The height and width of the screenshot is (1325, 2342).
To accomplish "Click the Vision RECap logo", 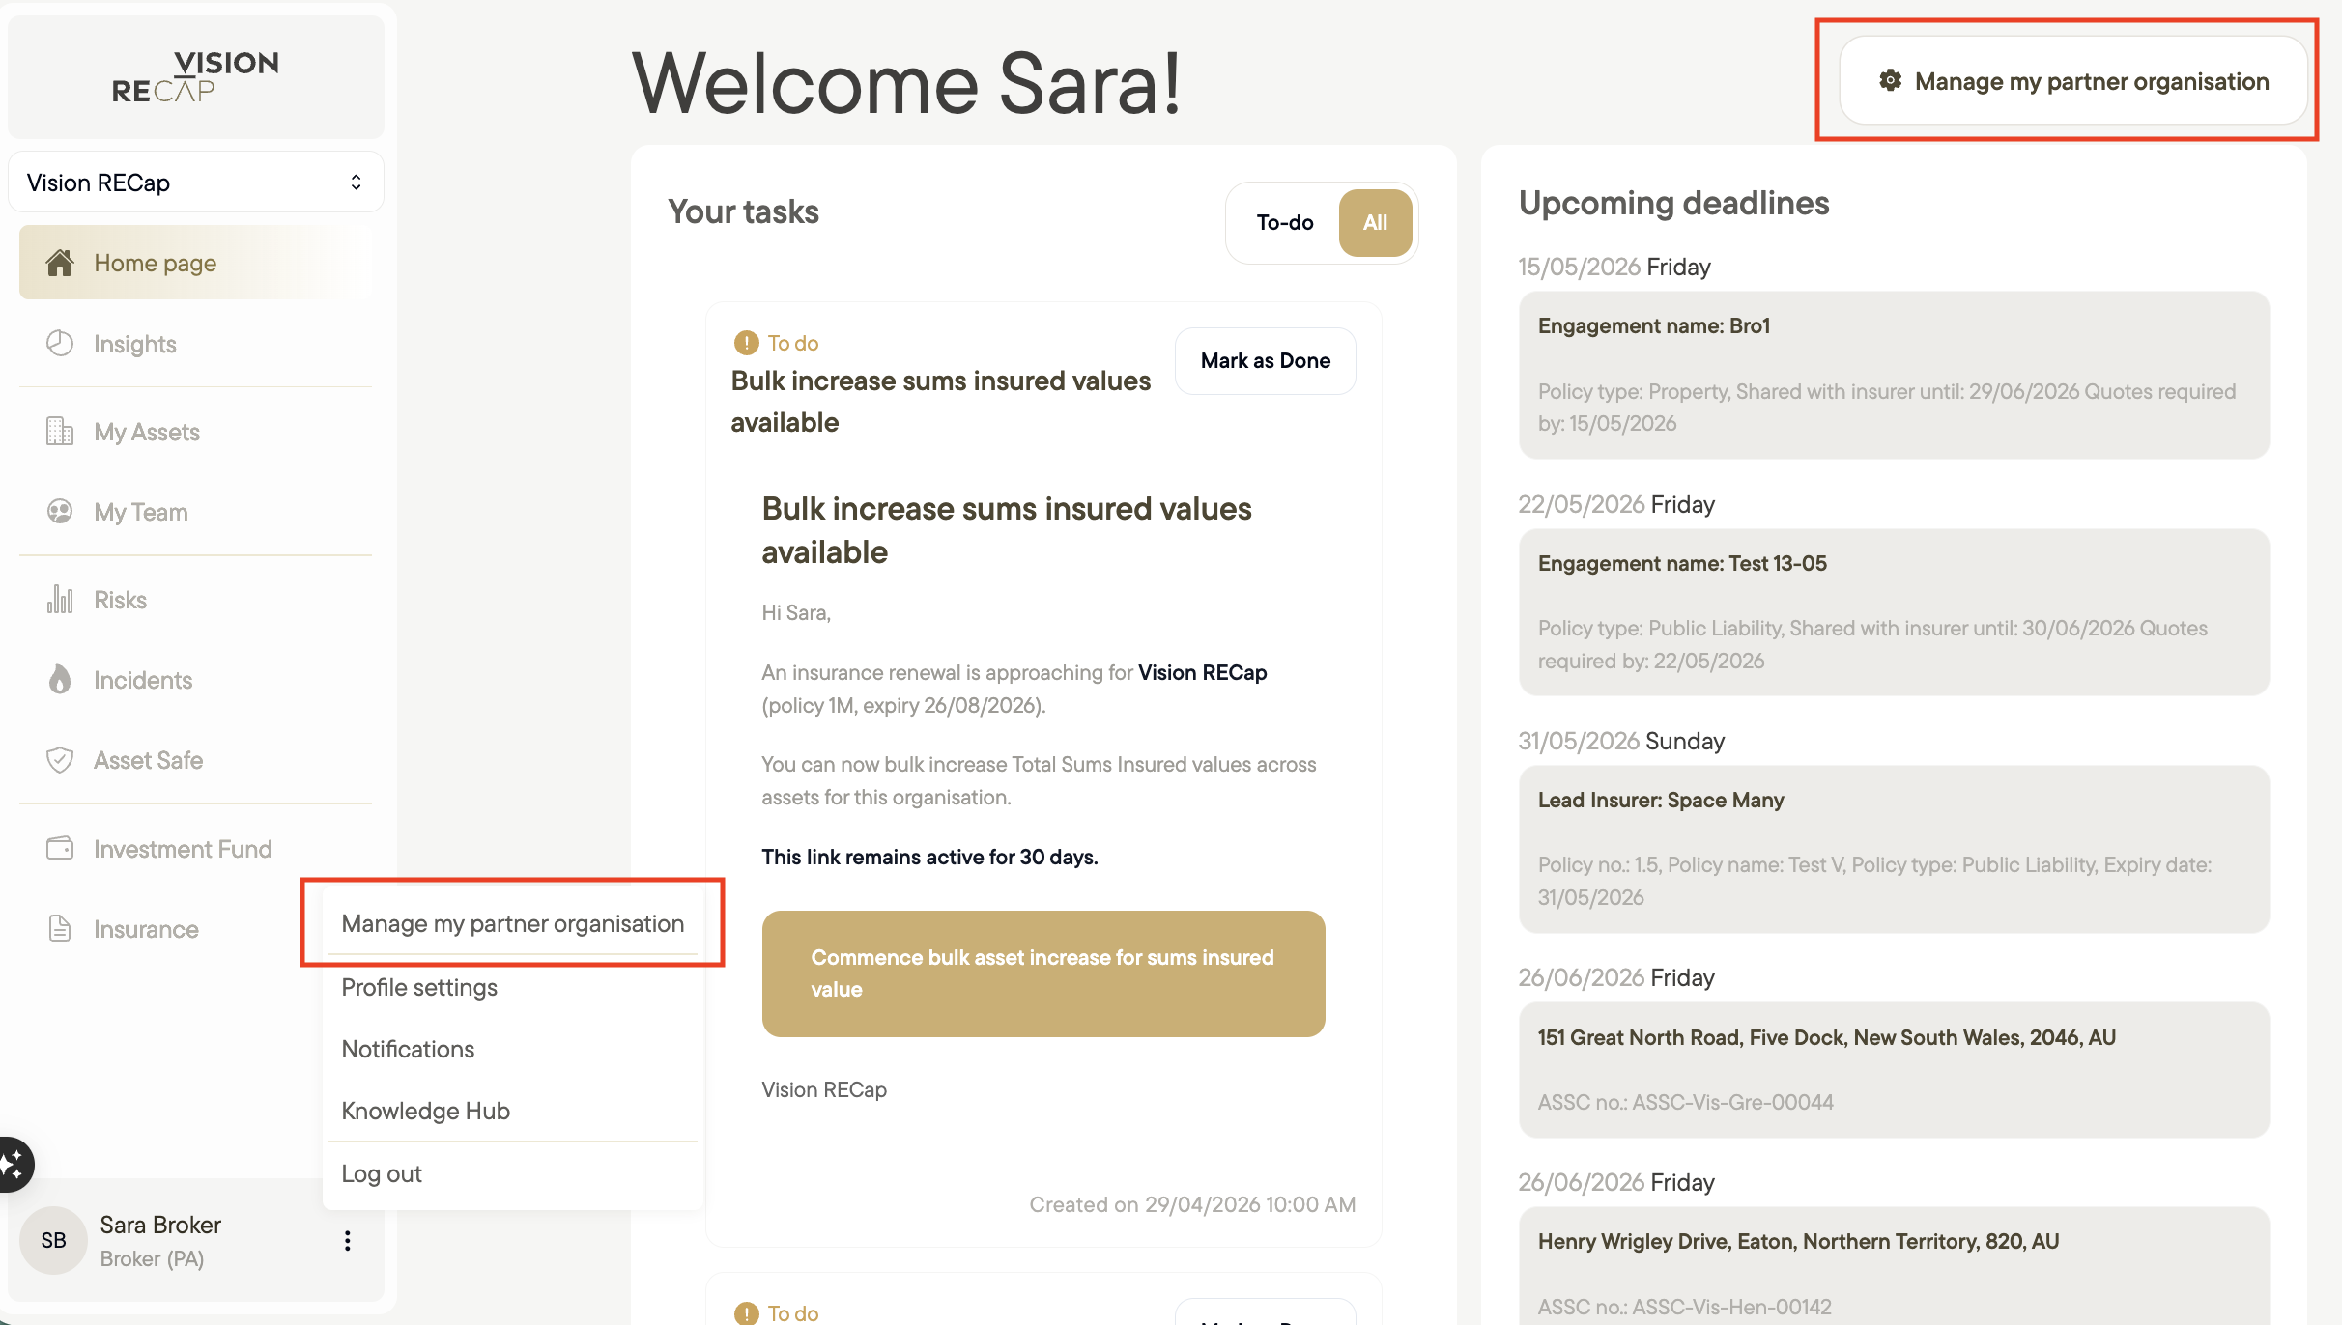I will tap(195, 77).
